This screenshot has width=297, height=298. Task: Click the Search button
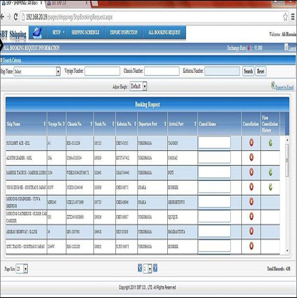tap(248, 71)
